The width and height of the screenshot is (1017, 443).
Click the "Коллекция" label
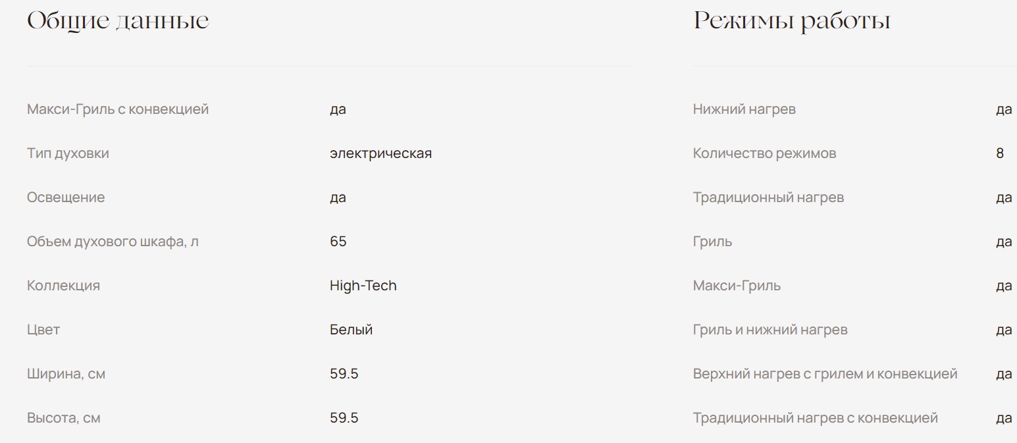[63, 286]
